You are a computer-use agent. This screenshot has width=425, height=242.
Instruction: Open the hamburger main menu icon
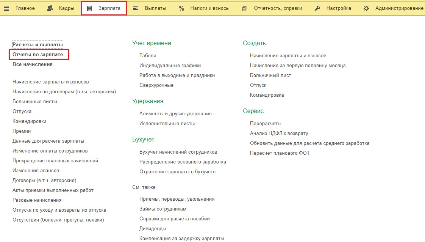pyautogui.click(x=6, y=8)
